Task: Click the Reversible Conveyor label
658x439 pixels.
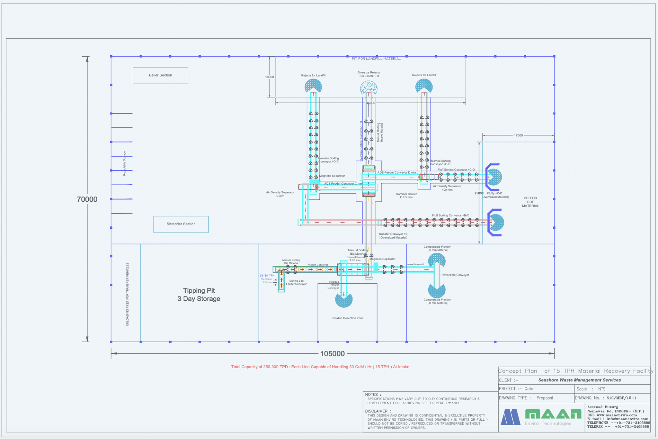Action: 455,275
